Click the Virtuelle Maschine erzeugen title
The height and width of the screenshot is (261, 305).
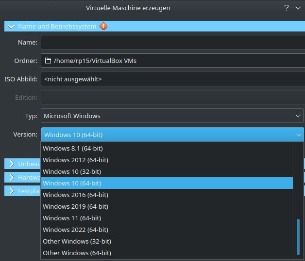pyautogui.click(x=128, y=8)
